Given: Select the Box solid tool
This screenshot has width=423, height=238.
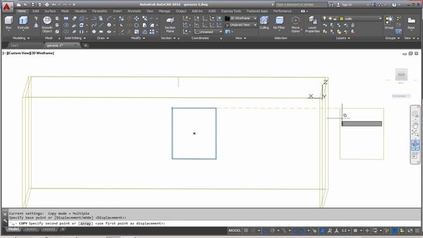Looking at the screenshot, I should tap(9, 22).
